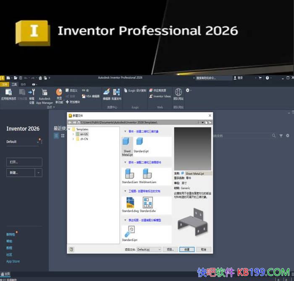Expand the en-US folder

[x=73, y=134]
